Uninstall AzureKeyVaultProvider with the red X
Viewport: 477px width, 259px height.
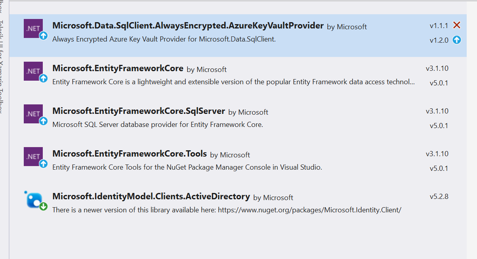click(457, 25)
